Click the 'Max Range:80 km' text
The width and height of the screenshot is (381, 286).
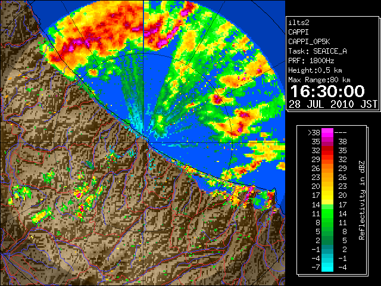pyautogui.click(x=319, y=80)
